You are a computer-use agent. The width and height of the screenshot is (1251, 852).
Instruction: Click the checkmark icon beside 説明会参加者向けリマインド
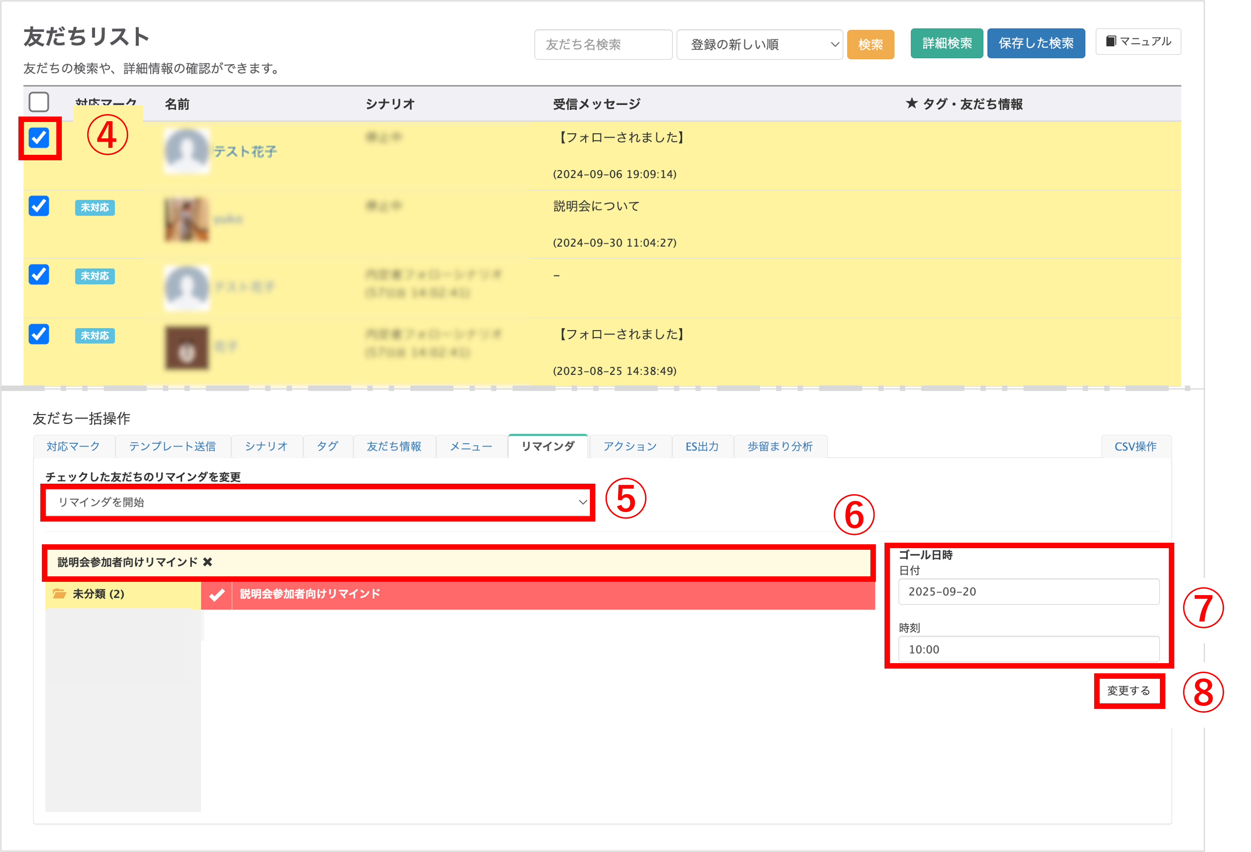click(216, 595)
